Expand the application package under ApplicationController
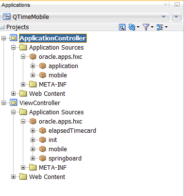This screenshot has height=196, width=184. (x=33, y=66)
